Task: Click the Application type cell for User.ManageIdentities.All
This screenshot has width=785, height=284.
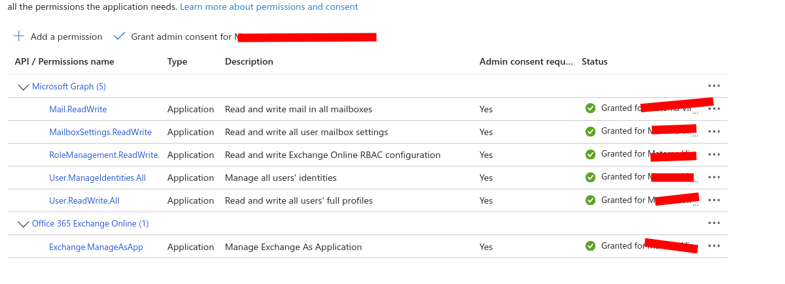Action: 190,178
